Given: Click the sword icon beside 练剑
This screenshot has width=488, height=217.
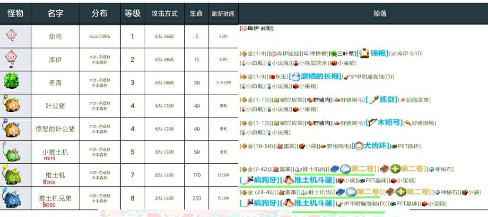Looking at the screenshot, I should pos(374,100).
